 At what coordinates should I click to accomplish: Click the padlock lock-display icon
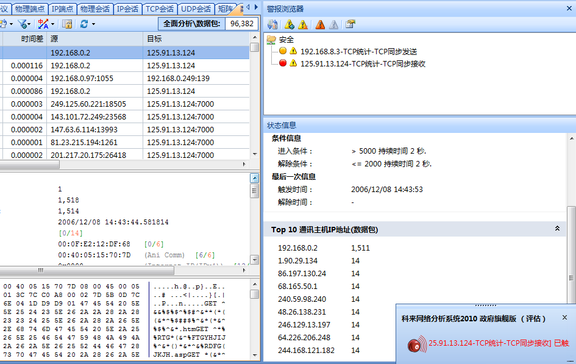coord(67,24)
